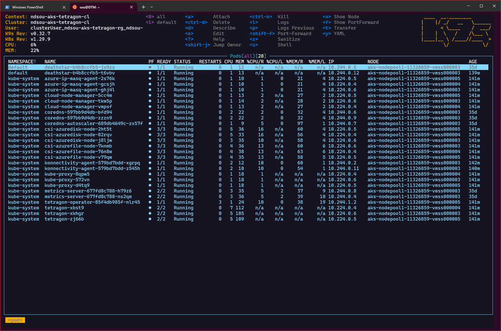
Task: Click the port-forward dot for kube-proxy-572vn
Action: pyautogui.click(x=150, y=180)
